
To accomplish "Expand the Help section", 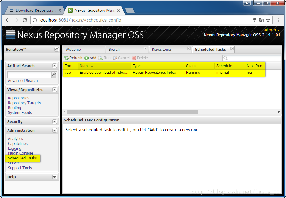I will click(x=54, y=177).
